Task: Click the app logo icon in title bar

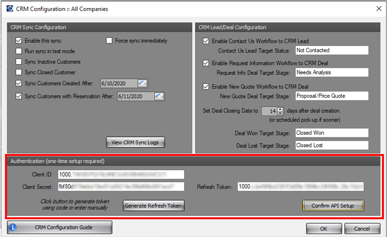Action: pyautogui.click(x=10, y=8)
